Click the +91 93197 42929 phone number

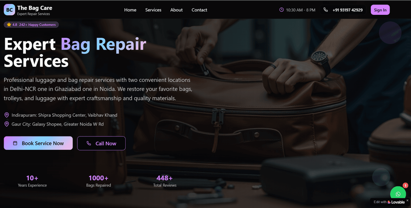347,10
